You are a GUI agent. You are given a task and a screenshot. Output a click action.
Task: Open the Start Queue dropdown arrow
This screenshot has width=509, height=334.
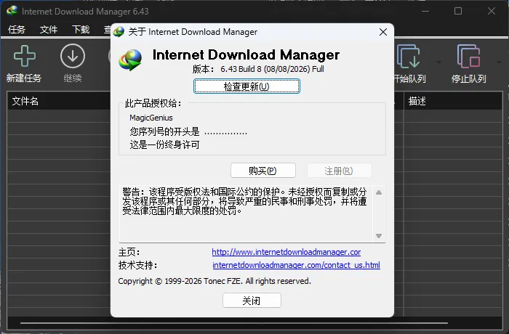coord(438,62)
